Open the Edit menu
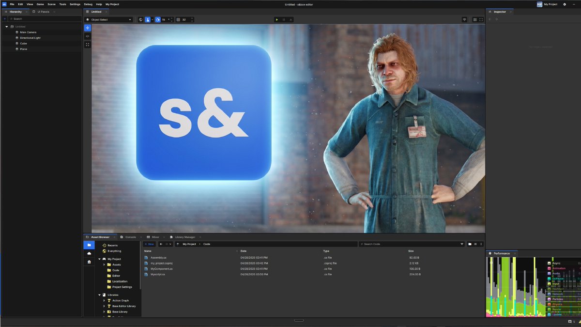The image size is (581, 327). tap(20, 4)
